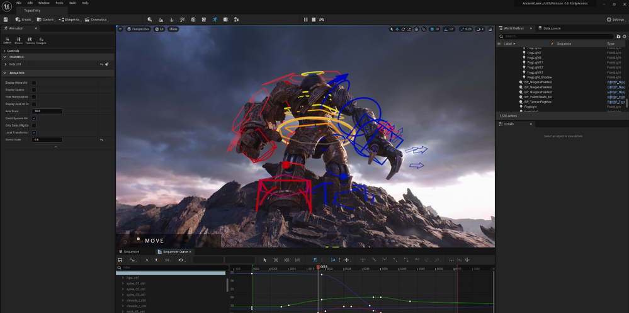The height and width of the screenshot is (313, 629).
Task: Open the Snapper tool in Animation panel
Action: 41,40
